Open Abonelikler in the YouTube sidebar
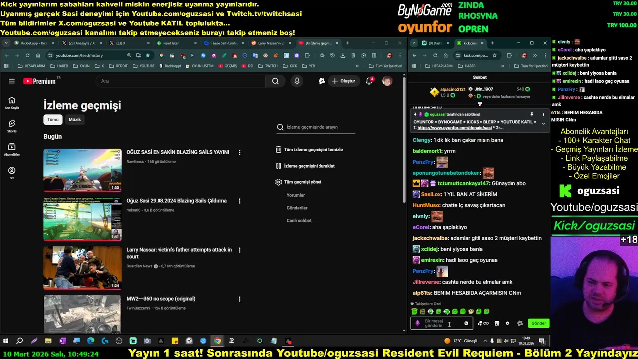638x359 pixels. [12, 150]
